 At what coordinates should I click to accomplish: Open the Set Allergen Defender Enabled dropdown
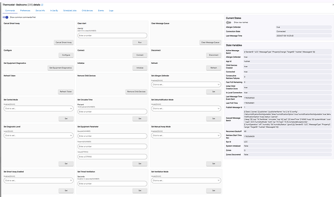click(186, 84)
